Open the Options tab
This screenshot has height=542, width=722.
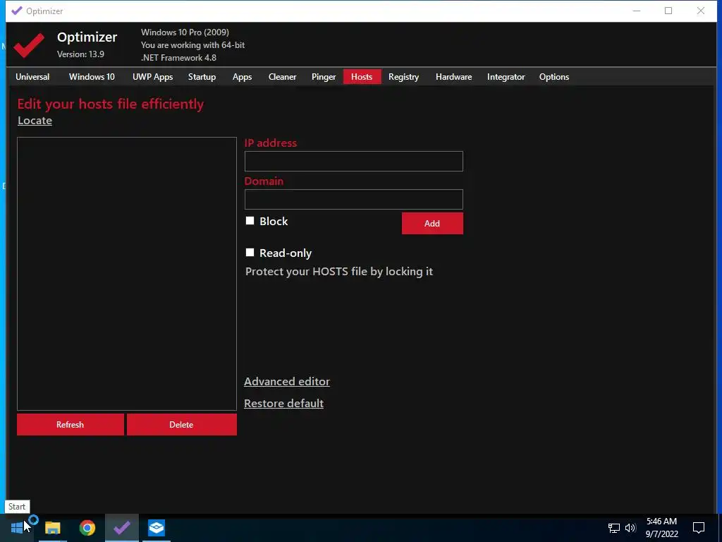pyautogui.click(x=554, y=77)
